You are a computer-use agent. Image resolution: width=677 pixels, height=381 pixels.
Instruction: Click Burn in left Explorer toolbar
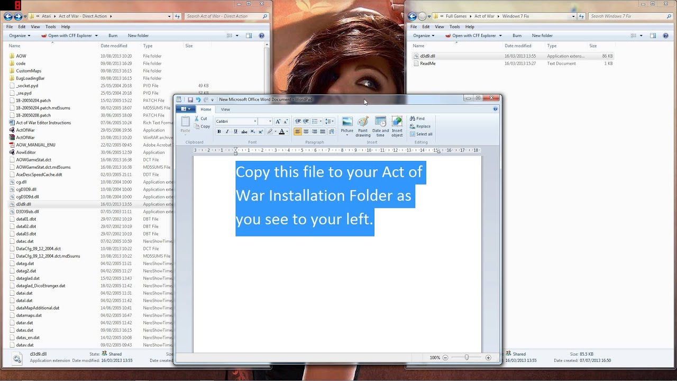point(113,35)
